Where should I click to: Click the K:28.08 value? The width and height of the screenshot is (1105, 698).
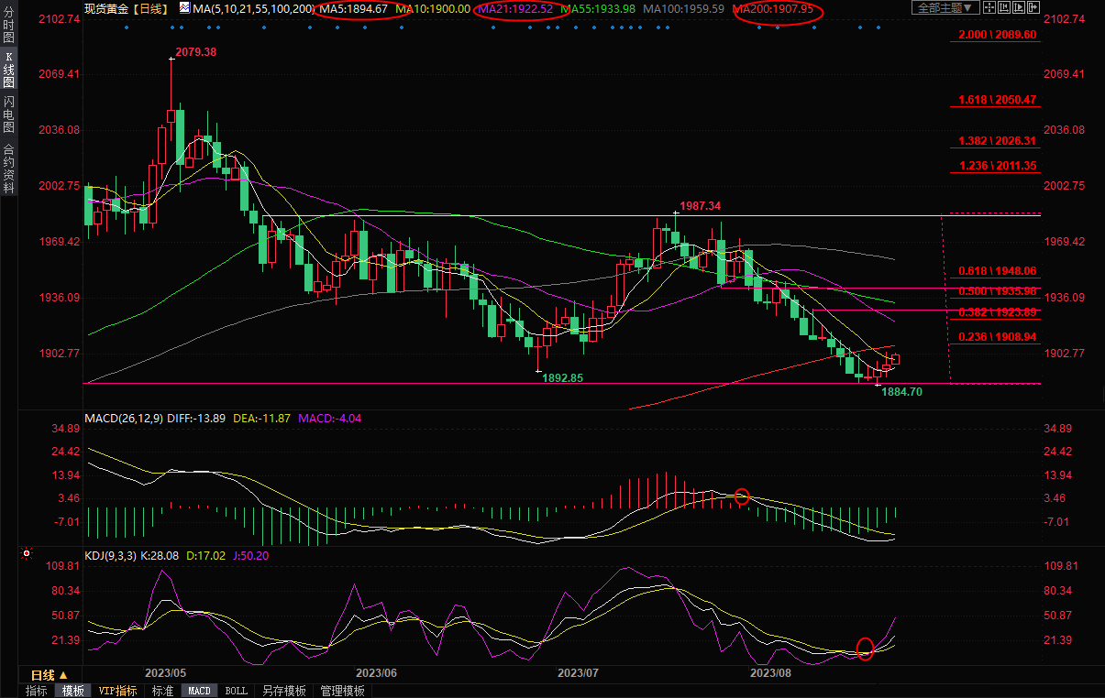pyautogui.click(x=161, y=555)
